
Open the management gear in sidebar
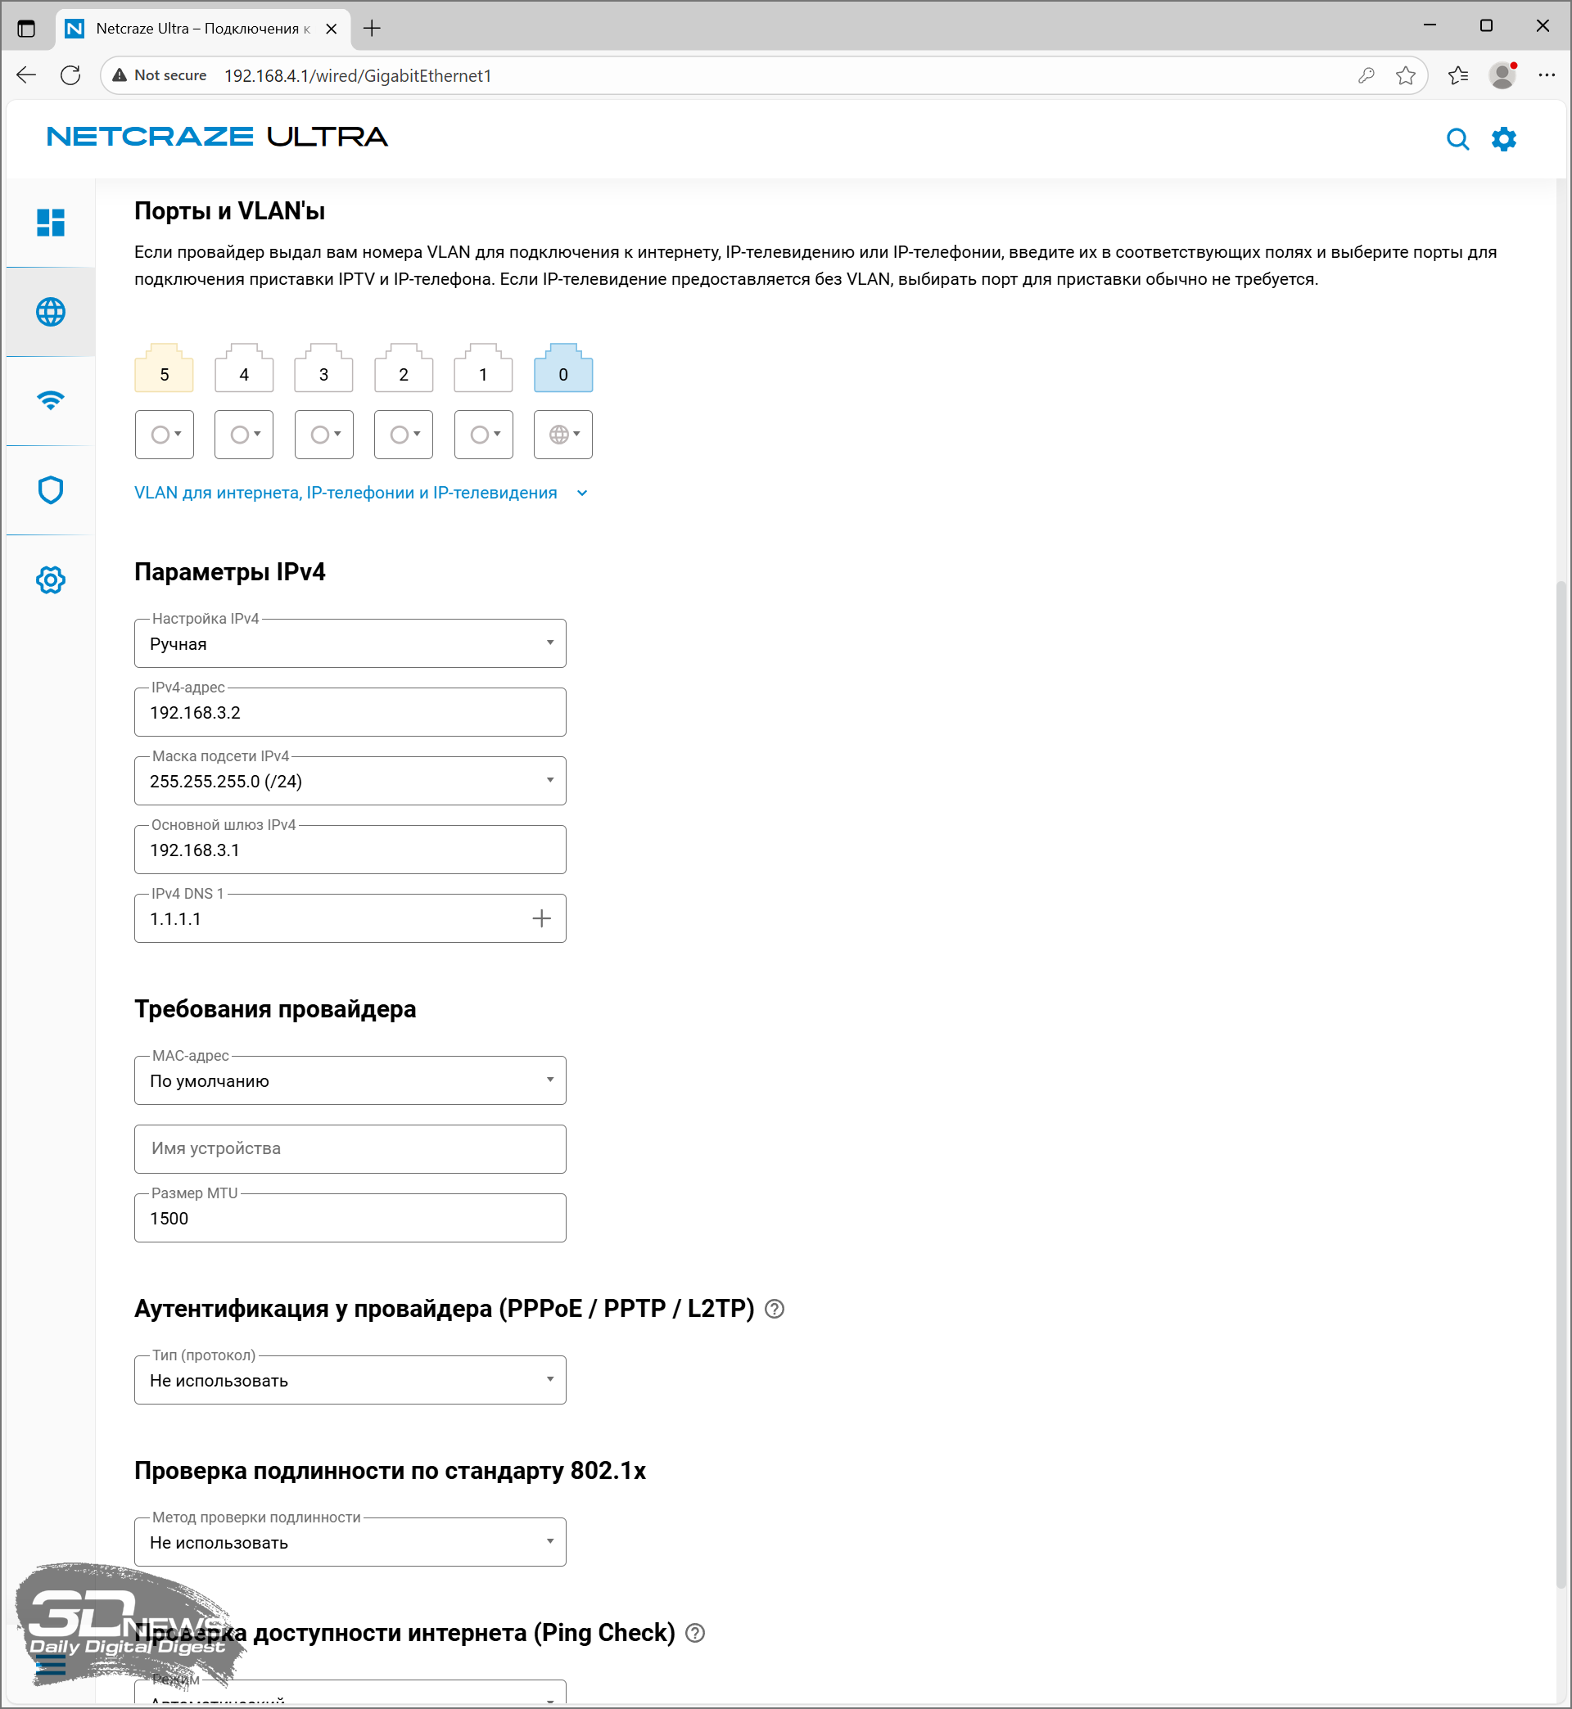50,579
